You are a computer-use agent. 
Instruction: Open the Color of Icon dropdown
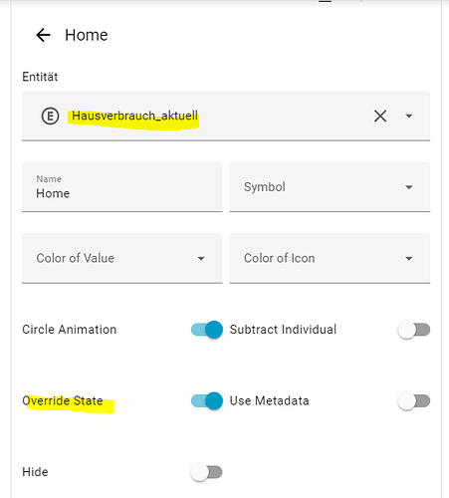(x=330, y=258)
